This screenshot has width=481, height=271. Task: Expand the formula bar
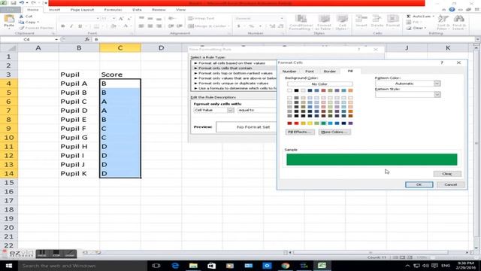tap(477, 39)
